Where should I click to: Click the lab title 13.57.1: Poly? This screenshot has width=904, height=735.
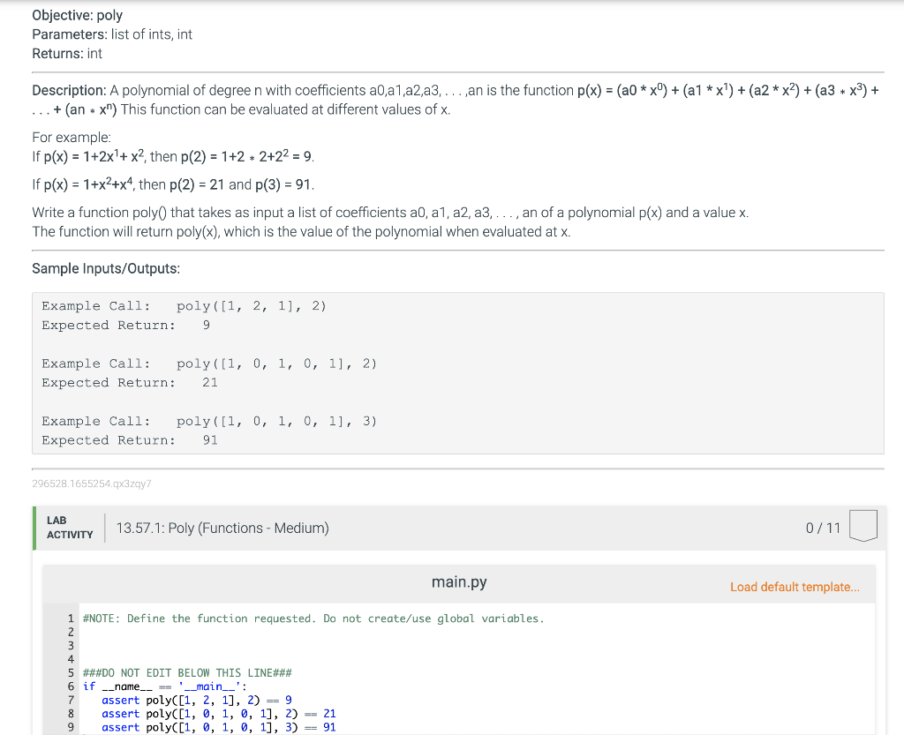click(222, 527)
